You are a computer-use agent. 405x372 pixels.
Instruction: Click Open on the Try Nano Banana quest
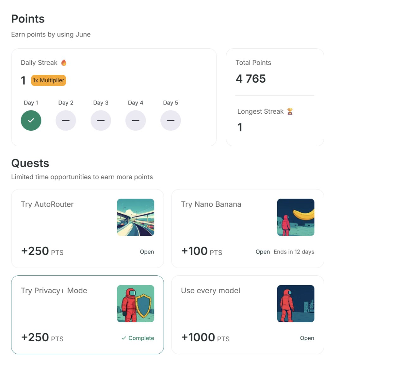pos(263,252)
